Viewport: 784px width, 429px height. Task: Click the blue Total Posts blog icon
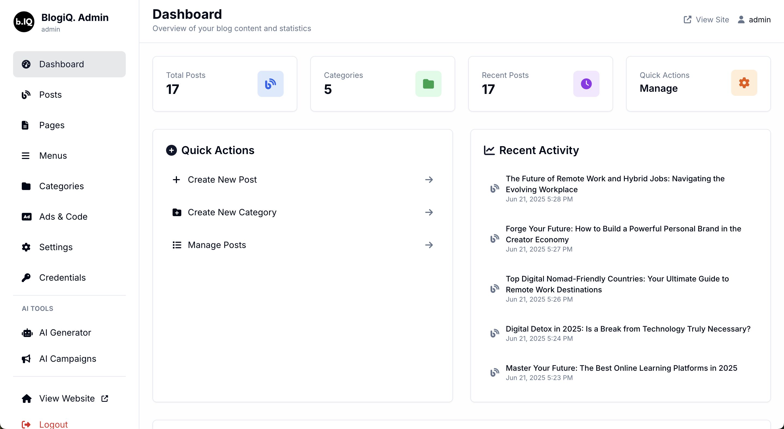[x=270, y=84]
